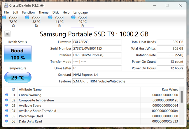The width and height of the screenshot is (189, 129).
Task: Click the Temperature label
Action: 17,68
